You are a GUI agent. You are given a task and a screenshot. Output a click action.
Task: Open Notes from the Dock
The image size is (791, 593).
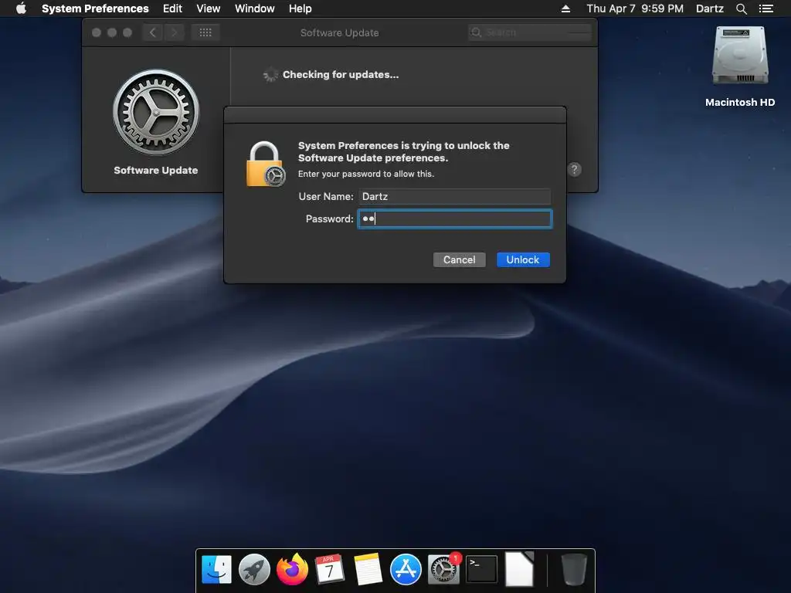(368, 569)
